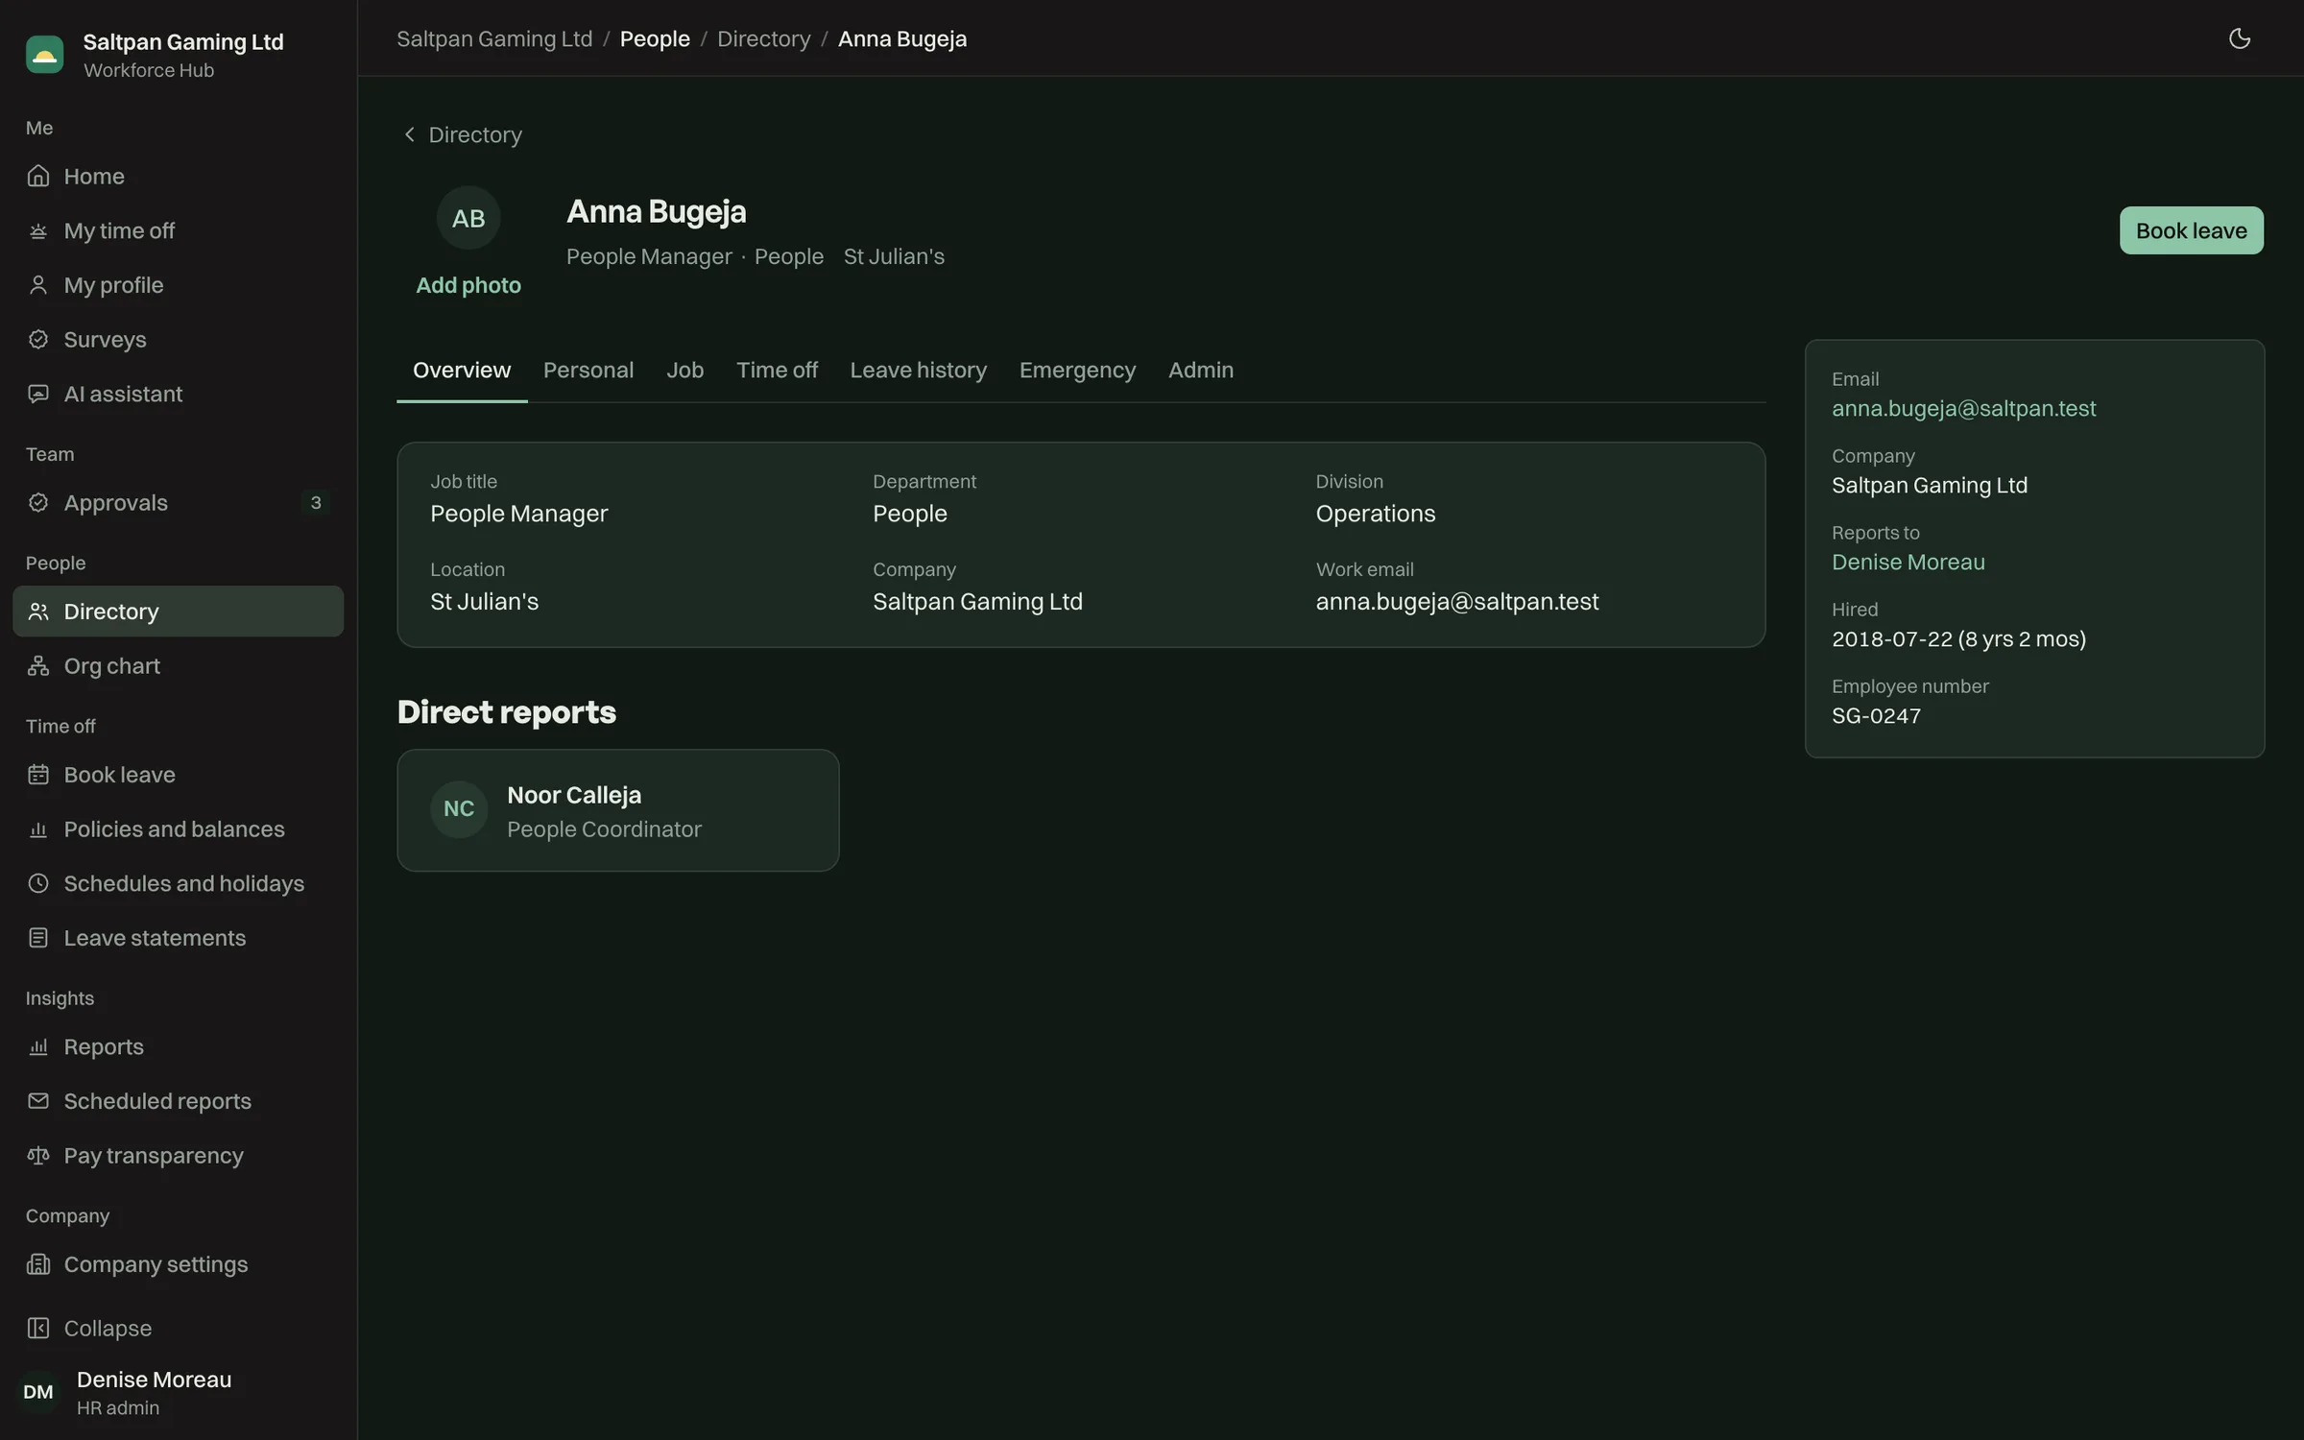Image resolution: width=2304 pixels, height=1440 pixels.
Task: Click the Approvals check badge icon
Action: (x=38, y=502)
